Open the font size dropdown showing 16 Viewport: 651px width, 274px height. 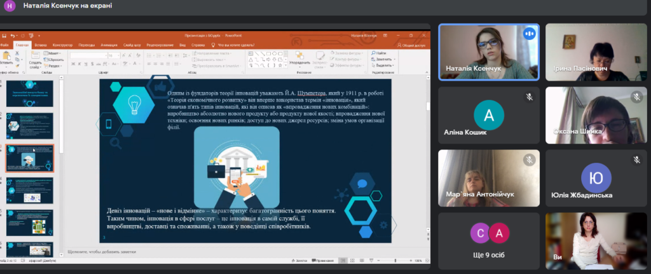point(113,56)
